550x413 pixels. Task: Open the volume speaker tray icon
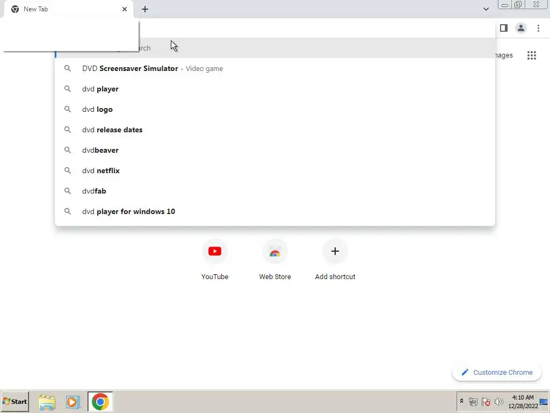(498, 401)
